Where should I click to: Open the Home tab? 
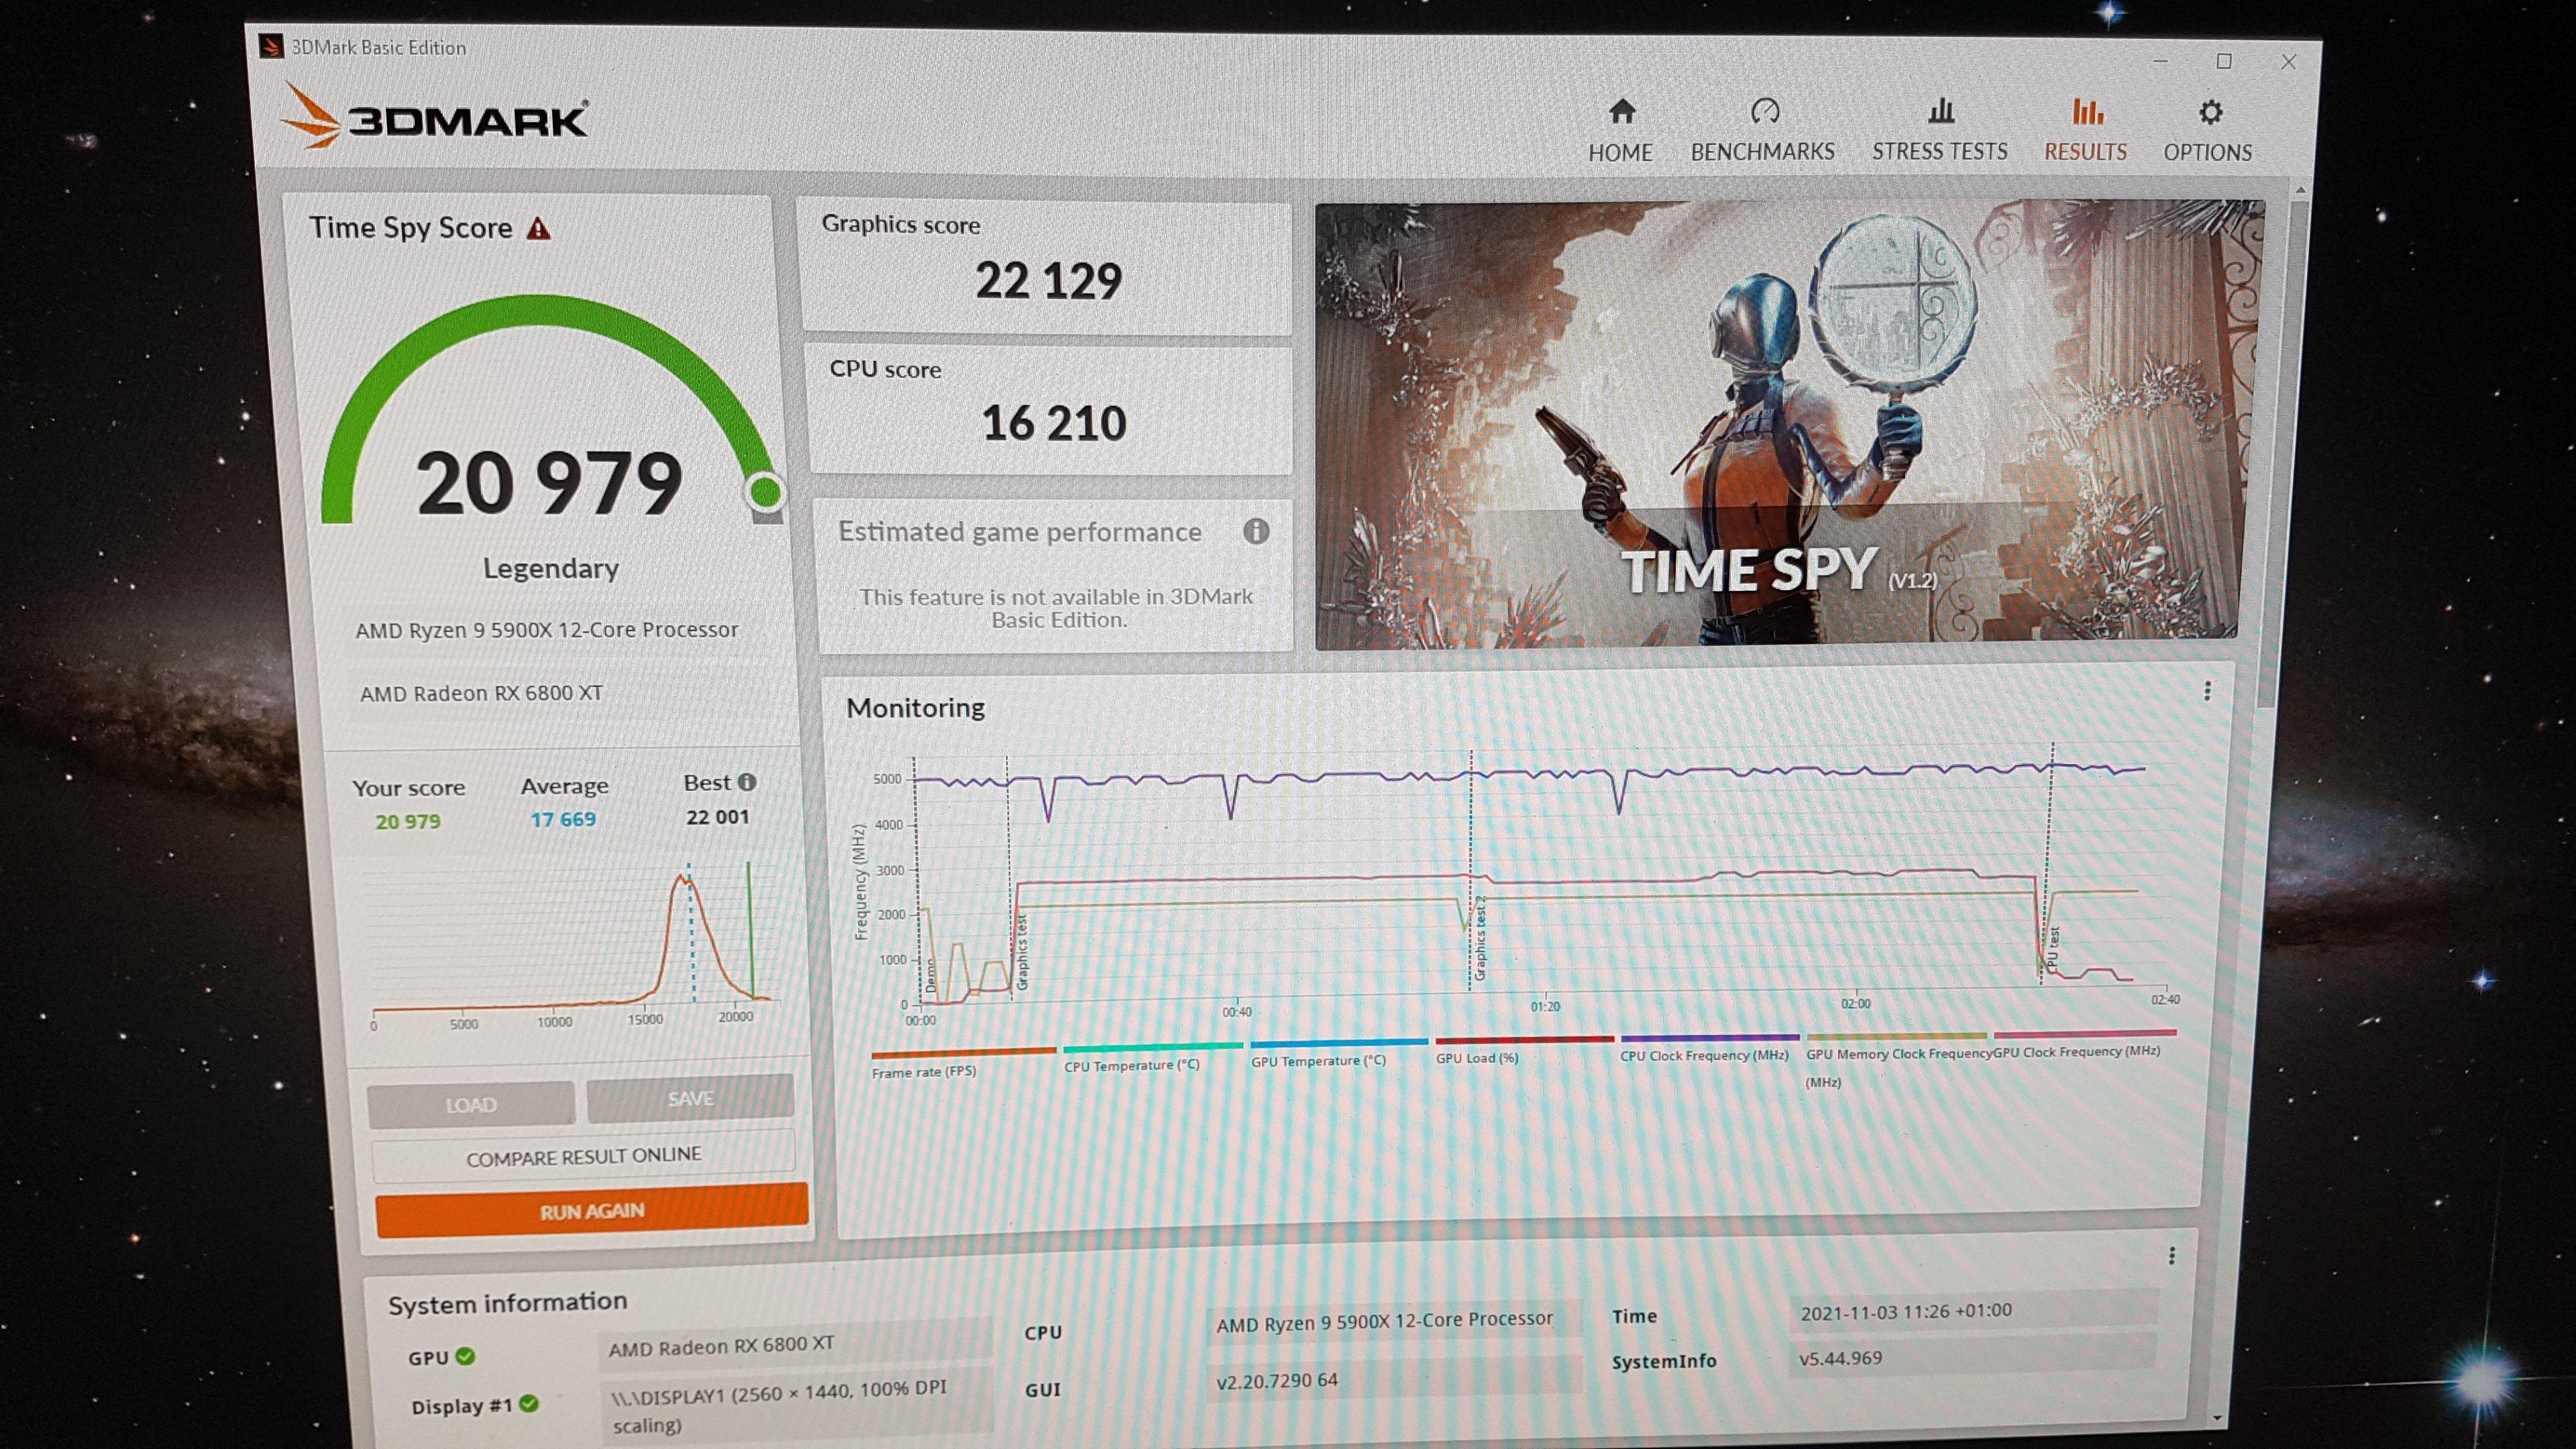pyautogui.click(x=1620, y=131)
